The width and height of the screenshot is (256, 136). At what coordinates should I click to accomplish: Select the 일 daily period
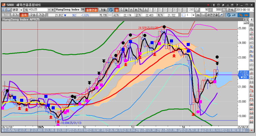116,10
